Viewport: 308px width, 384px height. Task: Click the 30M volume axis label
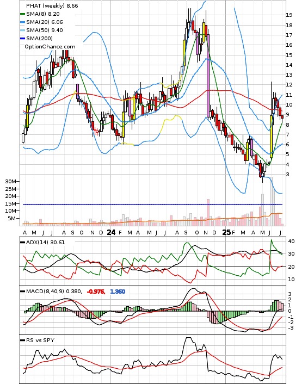tap(11, 182)
